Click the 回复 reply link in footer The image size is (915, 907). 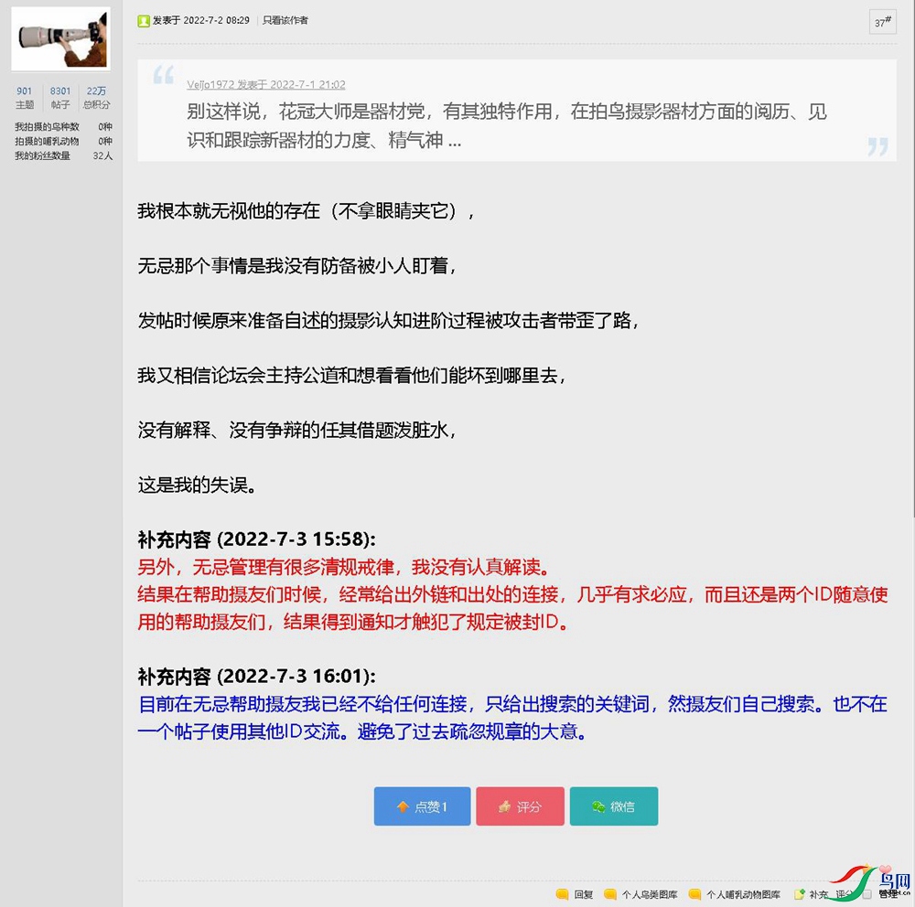point(583,894)
